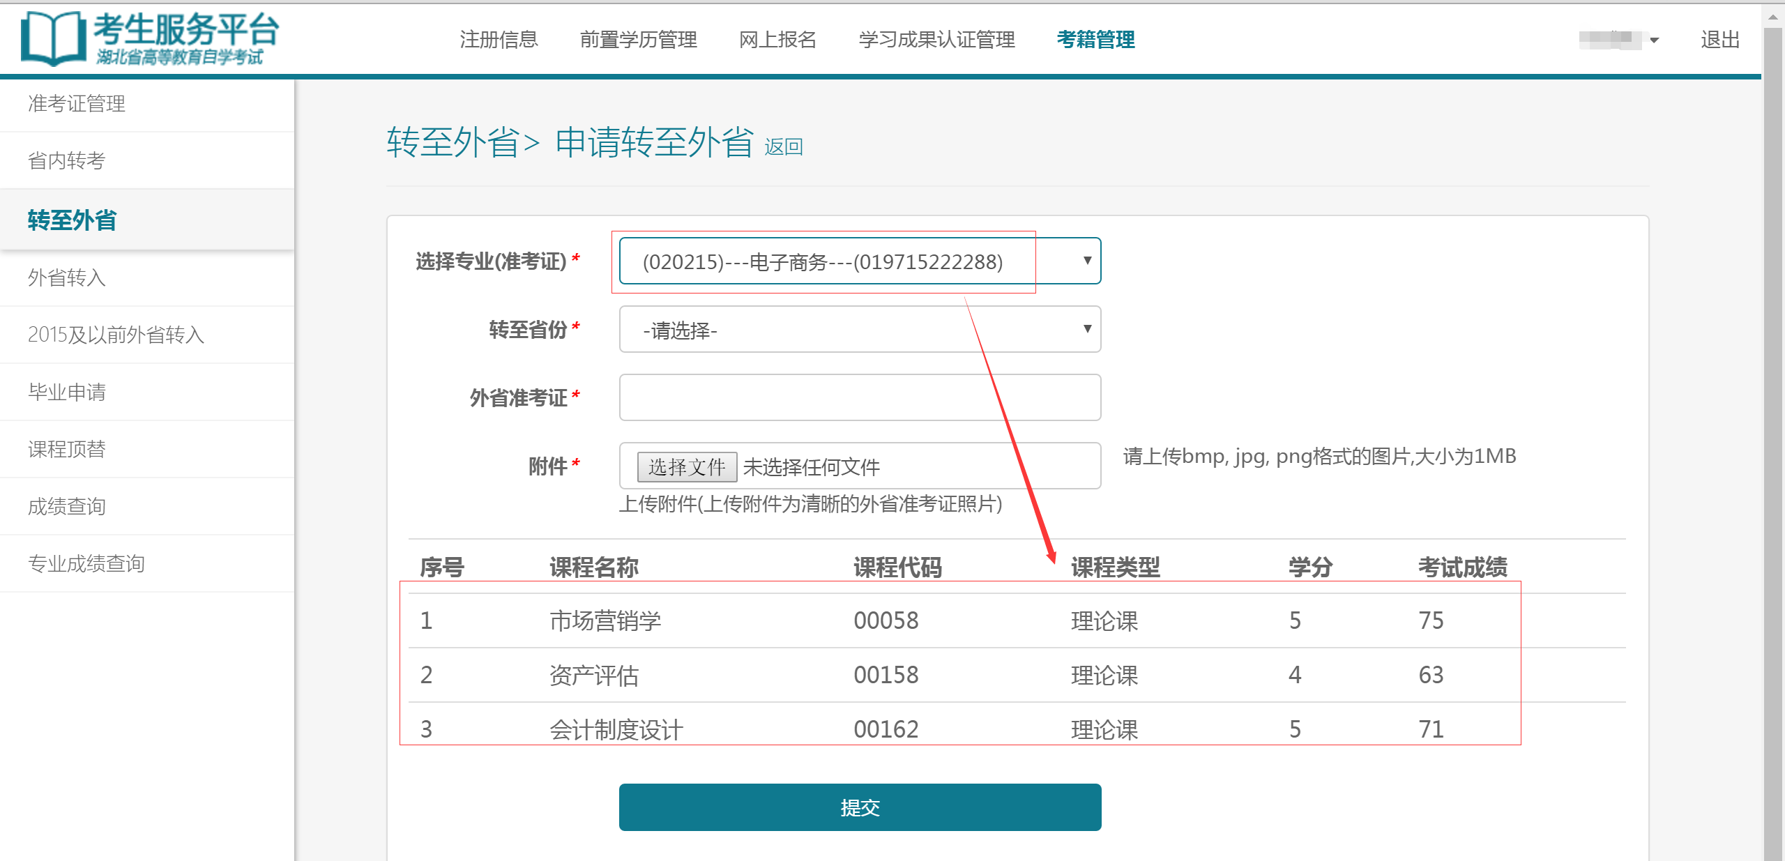The height and width of the screenshot is (861, 1785).
Task: Click the 选择文件 button
Action: point(686,466)
